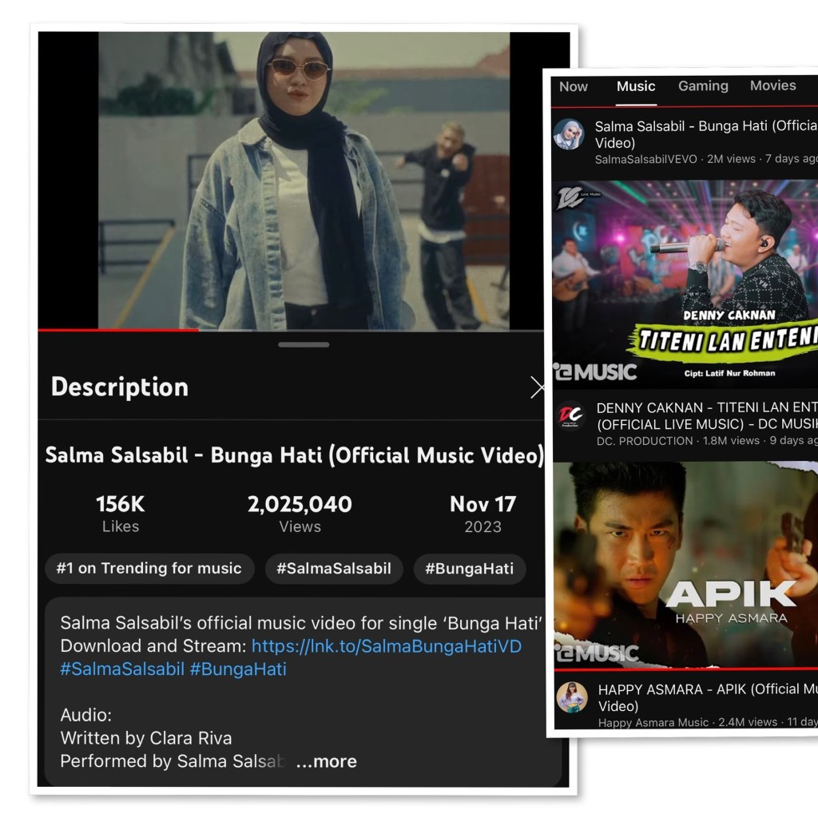Open DC. Production channel avatar
The image size is (818, 818).
[x=570, y=416]
